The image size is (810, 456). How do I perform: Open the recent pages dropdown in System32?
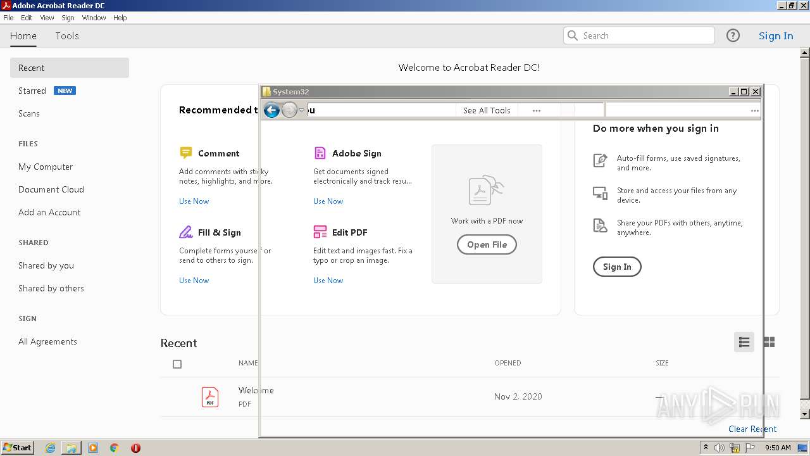302,110
